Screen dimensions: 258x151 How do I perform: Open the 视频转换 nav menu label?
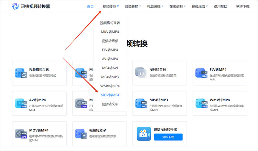(109, 7)
